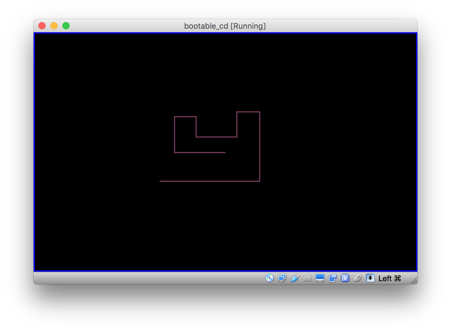The width and height of the screenshot is (451, 332).
Task: Close the bootable_cd VM window
Action: [x=42, y=26]
